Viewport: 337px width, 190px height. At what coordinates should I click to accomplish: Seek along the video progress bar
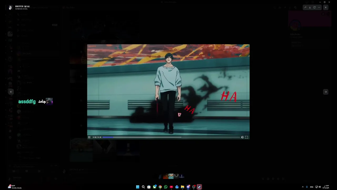coord(171,137)
